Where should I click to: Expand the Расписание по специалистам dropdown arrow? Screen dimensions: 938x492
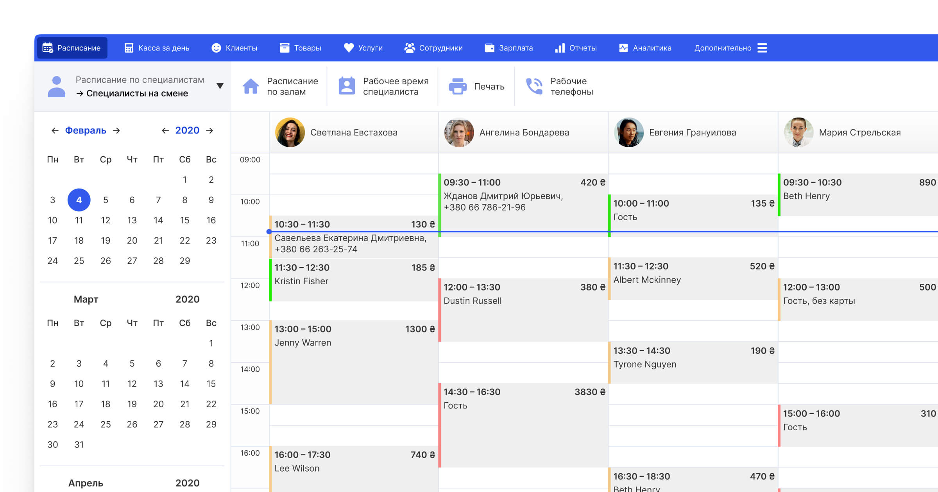tap(220, 86)
